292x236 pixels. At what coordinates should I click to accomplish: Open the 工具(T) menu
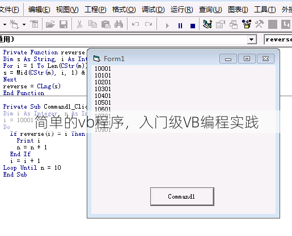click(265, 10)
